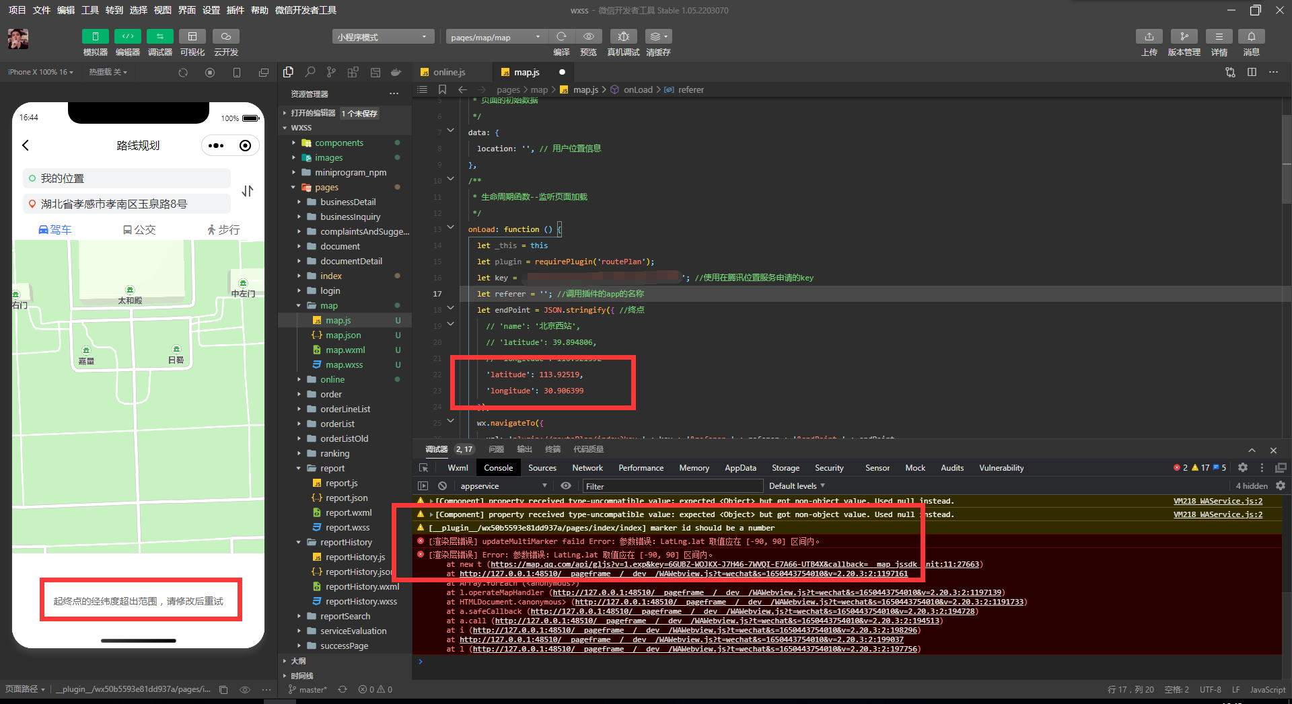Viewport: 1292px width, 704px height.
Task: Click the upload icon (上传)
Action: [x=1149, y=36]
